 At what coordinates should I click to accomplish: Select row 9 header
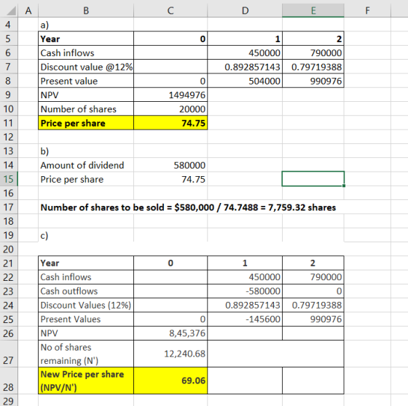(x=9, y=95)
